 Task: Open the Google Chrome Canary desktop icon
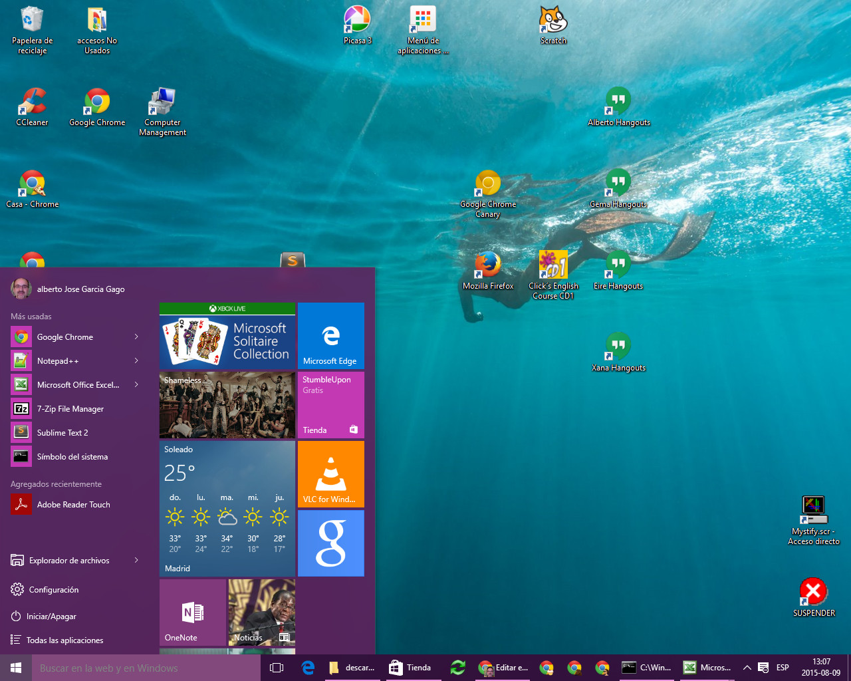pyautogui.click(x=488, y=185)
